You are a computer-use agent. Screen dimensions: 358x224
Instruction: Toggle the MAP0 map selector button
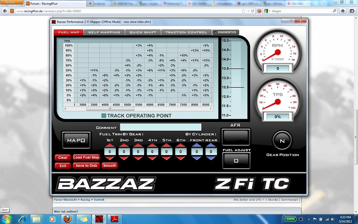(x=76, y=140)
